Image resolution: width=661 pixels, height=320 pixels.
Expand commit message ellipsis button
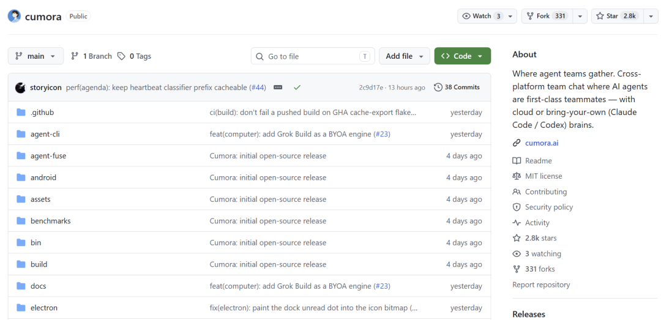click(x=278, y=87)
